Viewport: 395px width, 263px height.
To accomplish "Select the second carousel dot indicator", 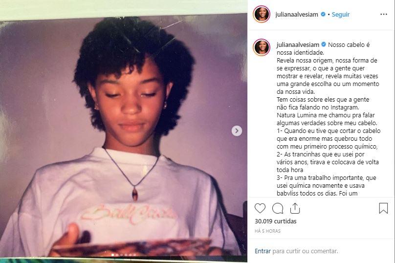I will click(x=117, y=255).
